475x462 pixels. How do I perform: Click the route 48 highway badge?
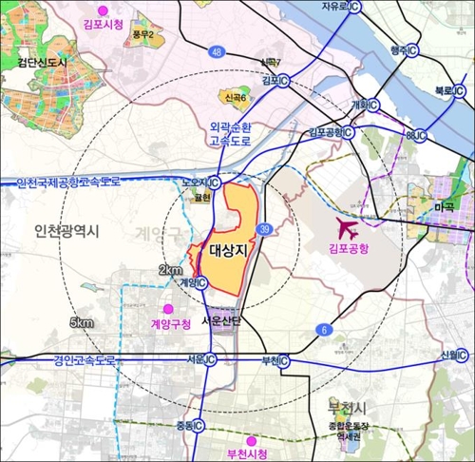tap(217, 51)
